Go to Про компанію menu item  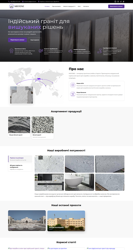[56, 6]
